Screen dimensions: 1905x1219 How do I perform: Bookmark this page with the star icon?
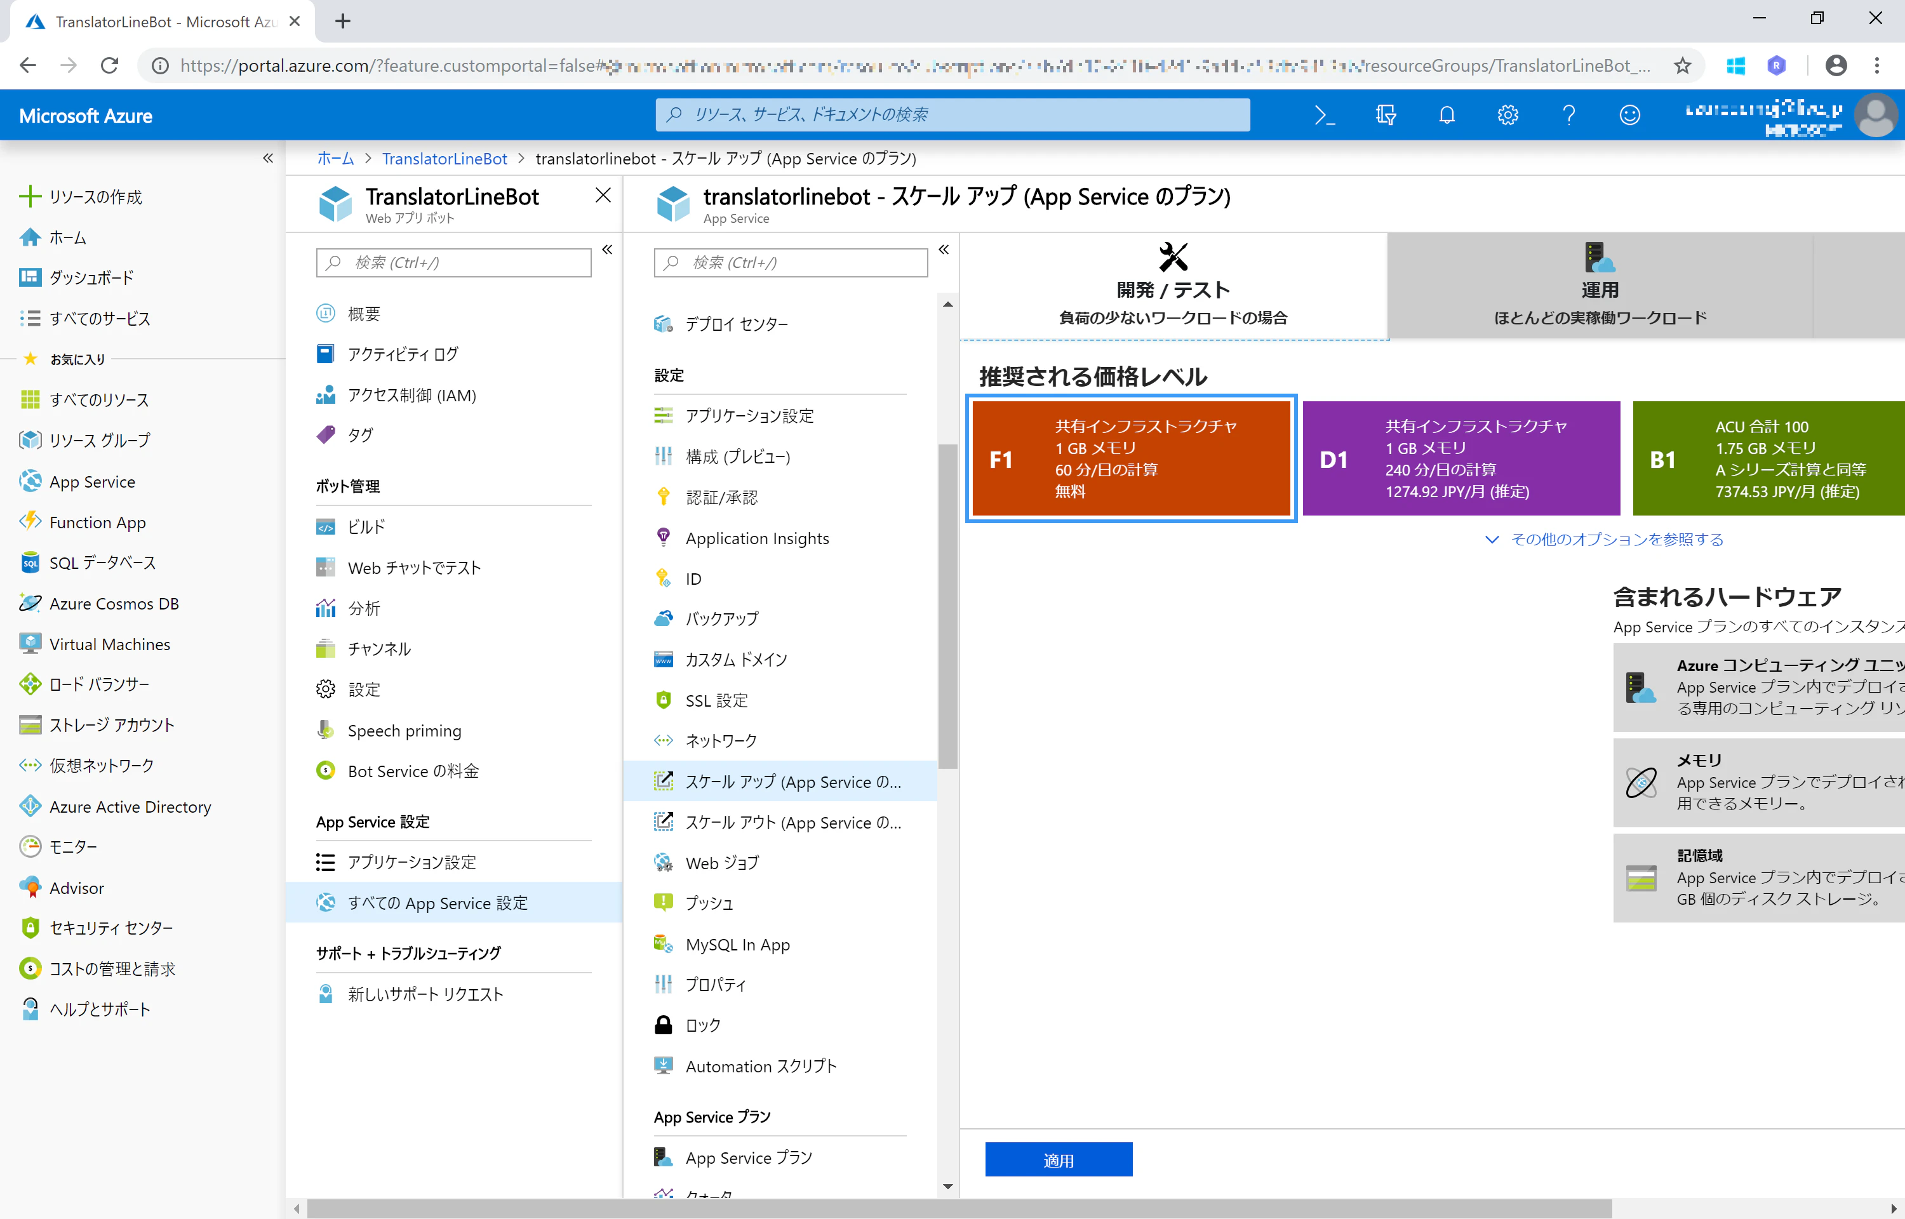coord(1682,65)
